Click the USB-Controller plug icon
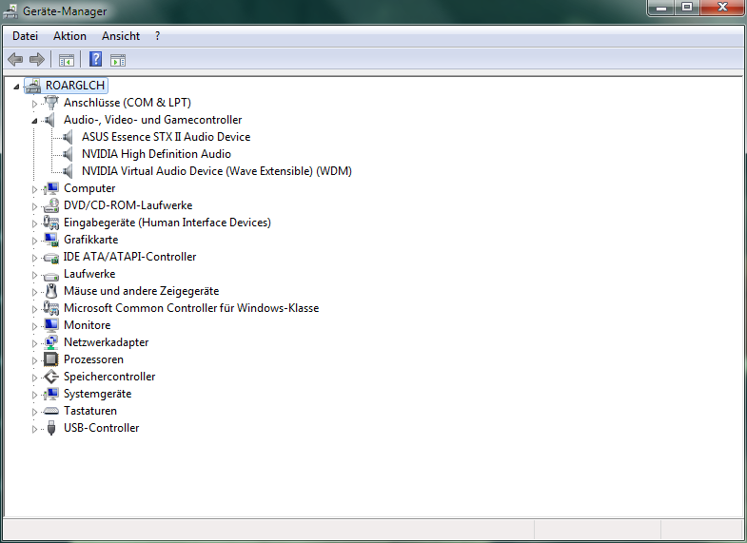Screen dimensions: 747x543 pyautogui.click(x=51, y=428)
